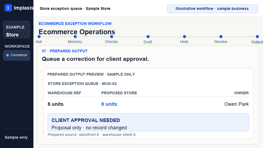263x148 pixels.
Task: Click the Implaxis brand name
Action: click(24, 8)
